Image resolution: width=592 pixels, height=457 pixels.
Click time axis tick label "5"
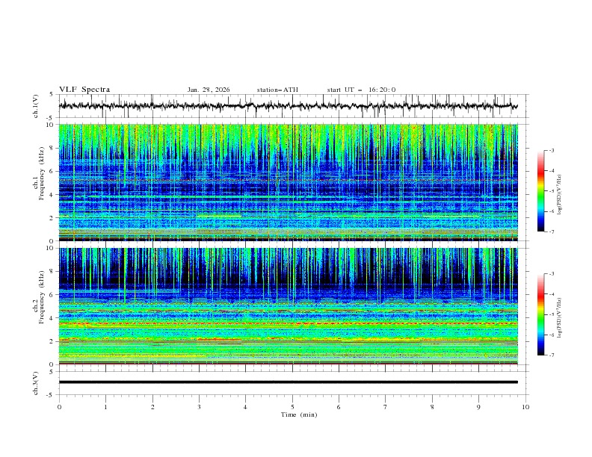pos(292,407)
